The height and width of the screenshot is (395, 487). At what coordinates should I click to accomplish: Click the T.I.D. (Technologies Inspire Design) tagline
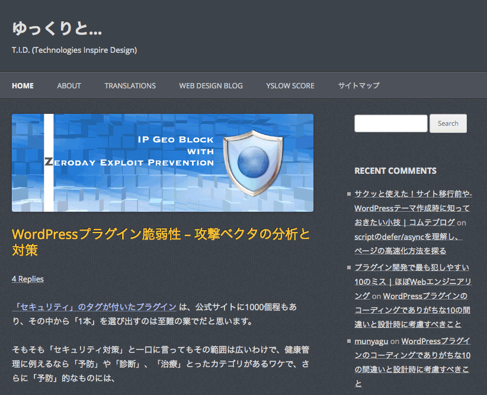pyautogui.click(x=74, y=50)
